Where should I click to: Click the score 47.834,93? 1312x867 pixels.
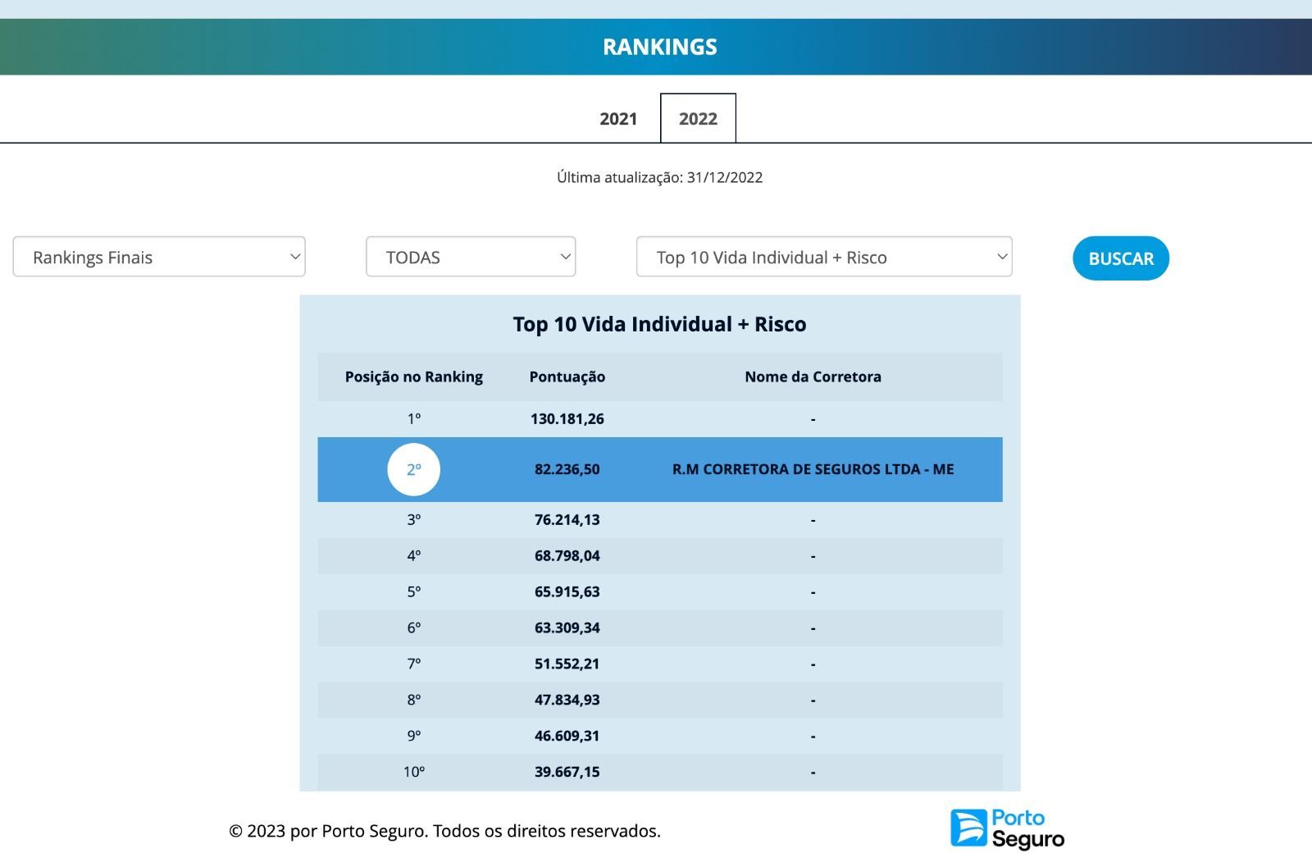(x=567, y=700)
